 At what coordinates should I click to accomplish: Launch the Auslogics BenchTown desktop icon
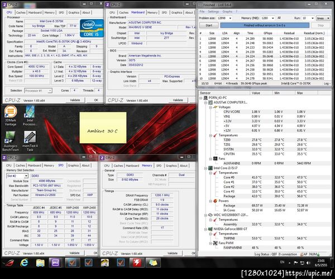click(x=11, y=141)
